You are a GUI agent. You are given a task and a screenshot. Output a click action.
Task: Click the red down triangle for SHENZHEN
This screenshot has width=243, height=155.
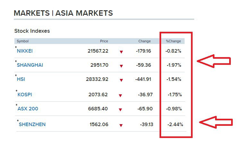pos(121,125)
